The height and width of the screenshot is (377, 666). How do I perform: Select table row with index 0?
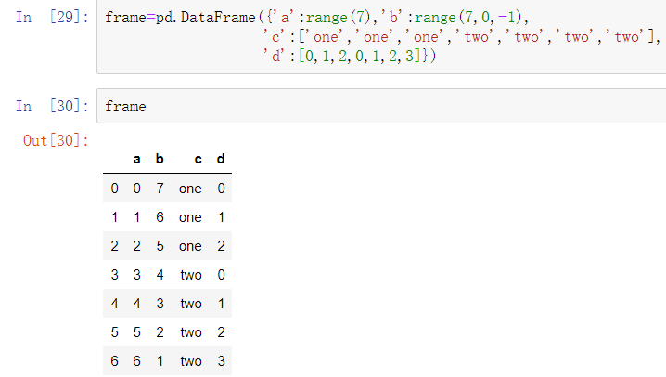point(167,188)
